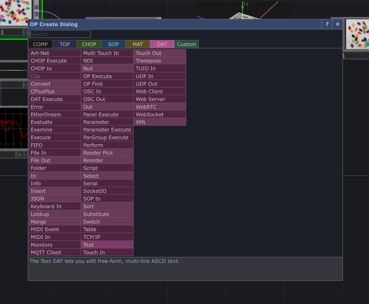Viewport: 369px width, 304px height.
Task: Select the Error DAT
Action: [55, 107]
